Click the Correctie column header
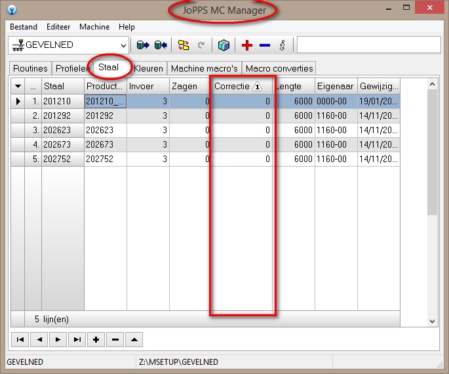449x374 pixels. click(x=243, y=86)
